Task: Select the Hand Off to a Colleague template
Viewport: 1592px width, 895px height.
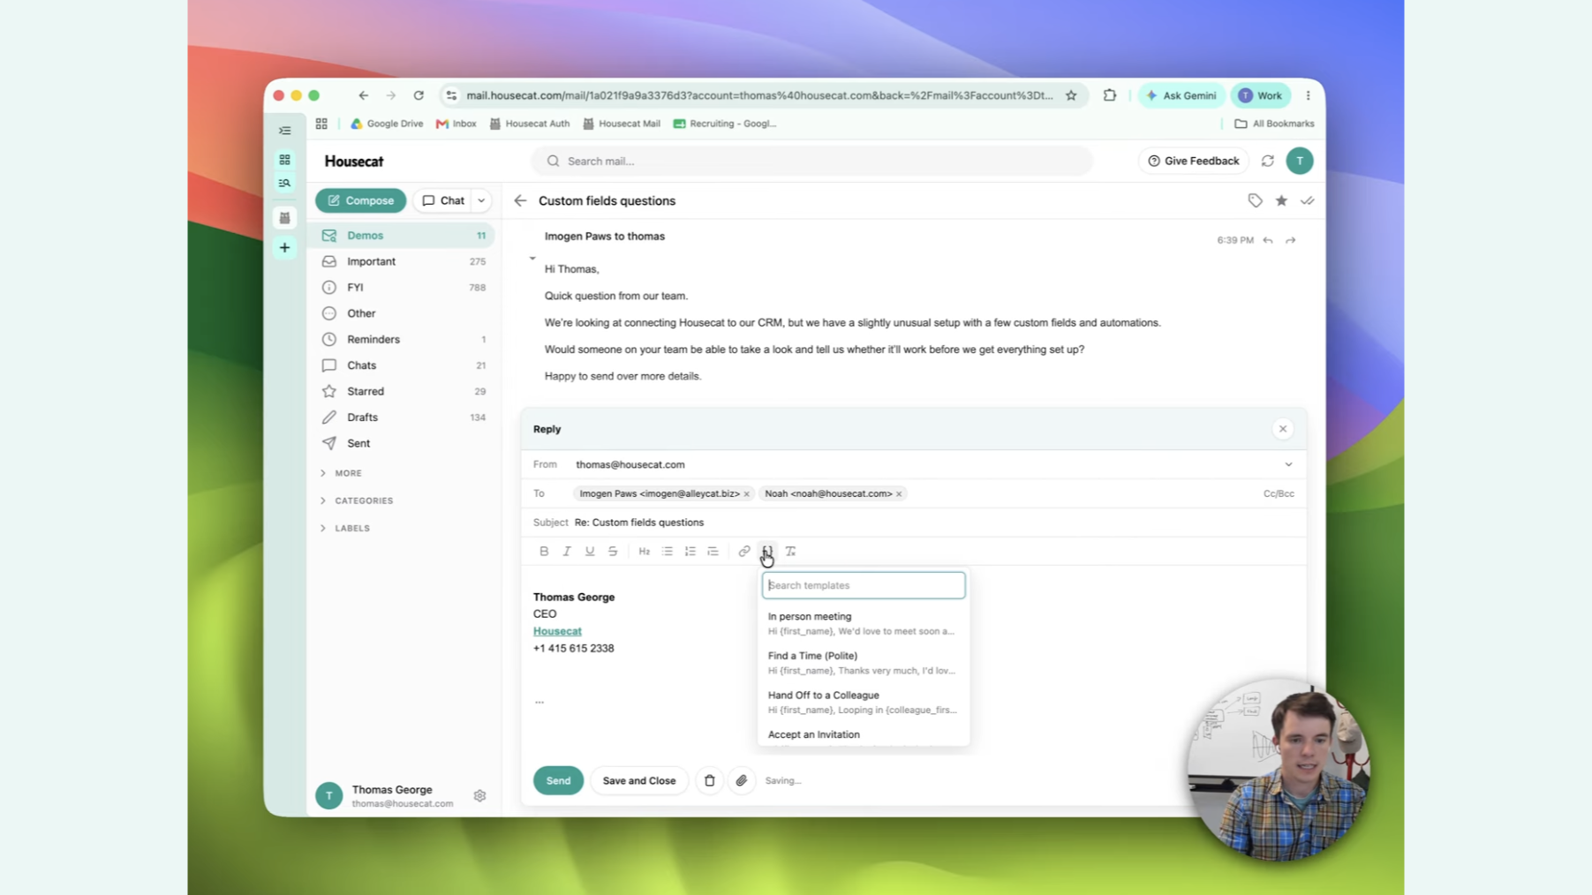Action: pyautogui.click(x=863, y=702)
